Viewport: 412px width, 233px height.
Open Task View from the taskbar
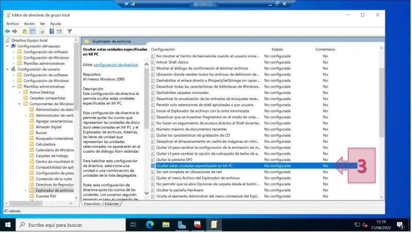click(x=133, y=225)
